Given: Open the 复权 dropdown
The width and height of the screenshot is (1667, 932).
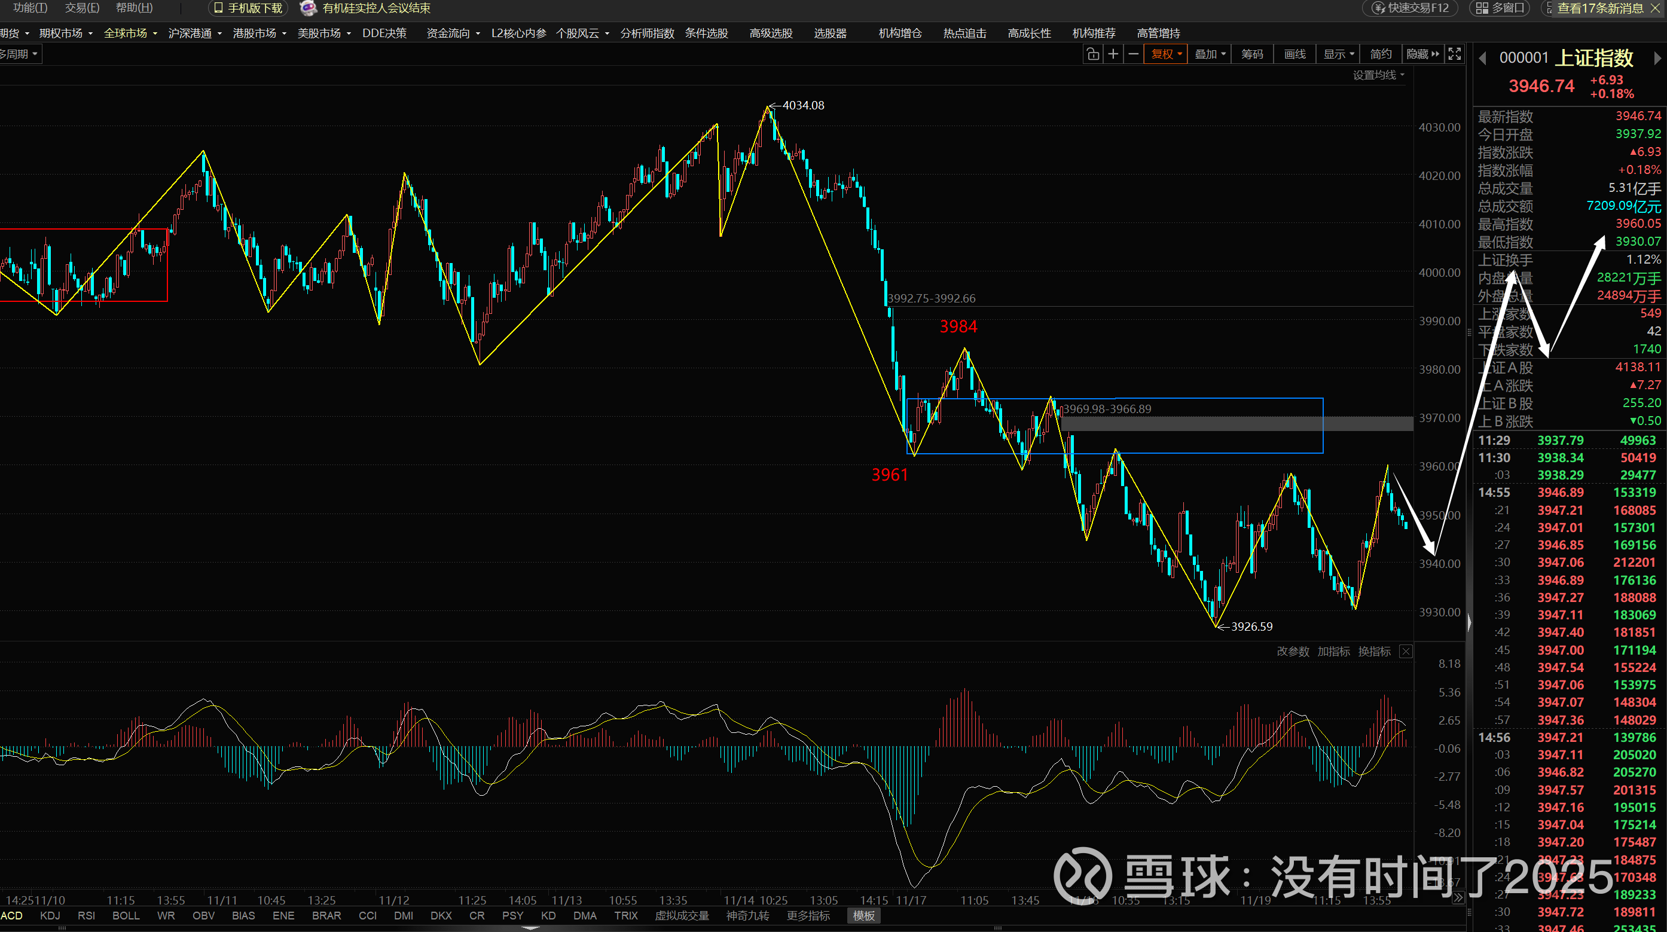Looking at the screenshot, I should click(1165, 54).
